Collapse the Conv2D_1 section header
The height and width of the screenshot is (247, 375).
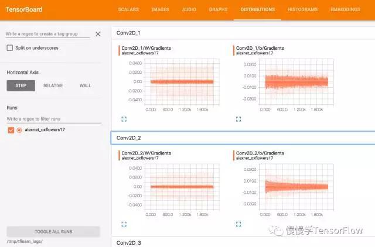(243, 33)
